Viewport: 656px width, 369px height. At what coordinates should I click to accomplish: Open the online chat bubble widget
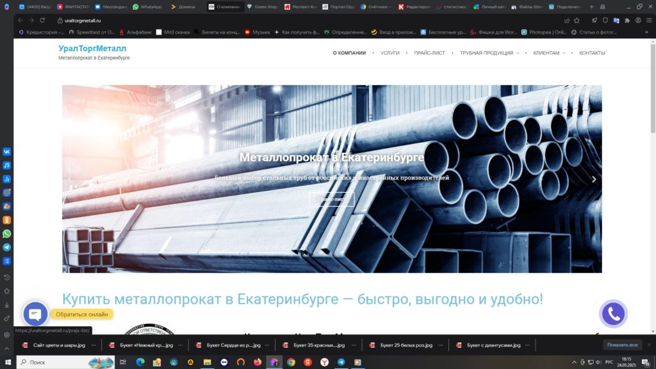36,314
